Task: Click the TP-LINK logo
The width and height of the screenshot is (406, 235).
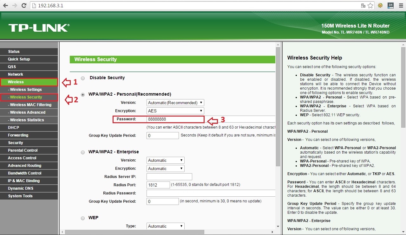Action: tap(38, 28)
